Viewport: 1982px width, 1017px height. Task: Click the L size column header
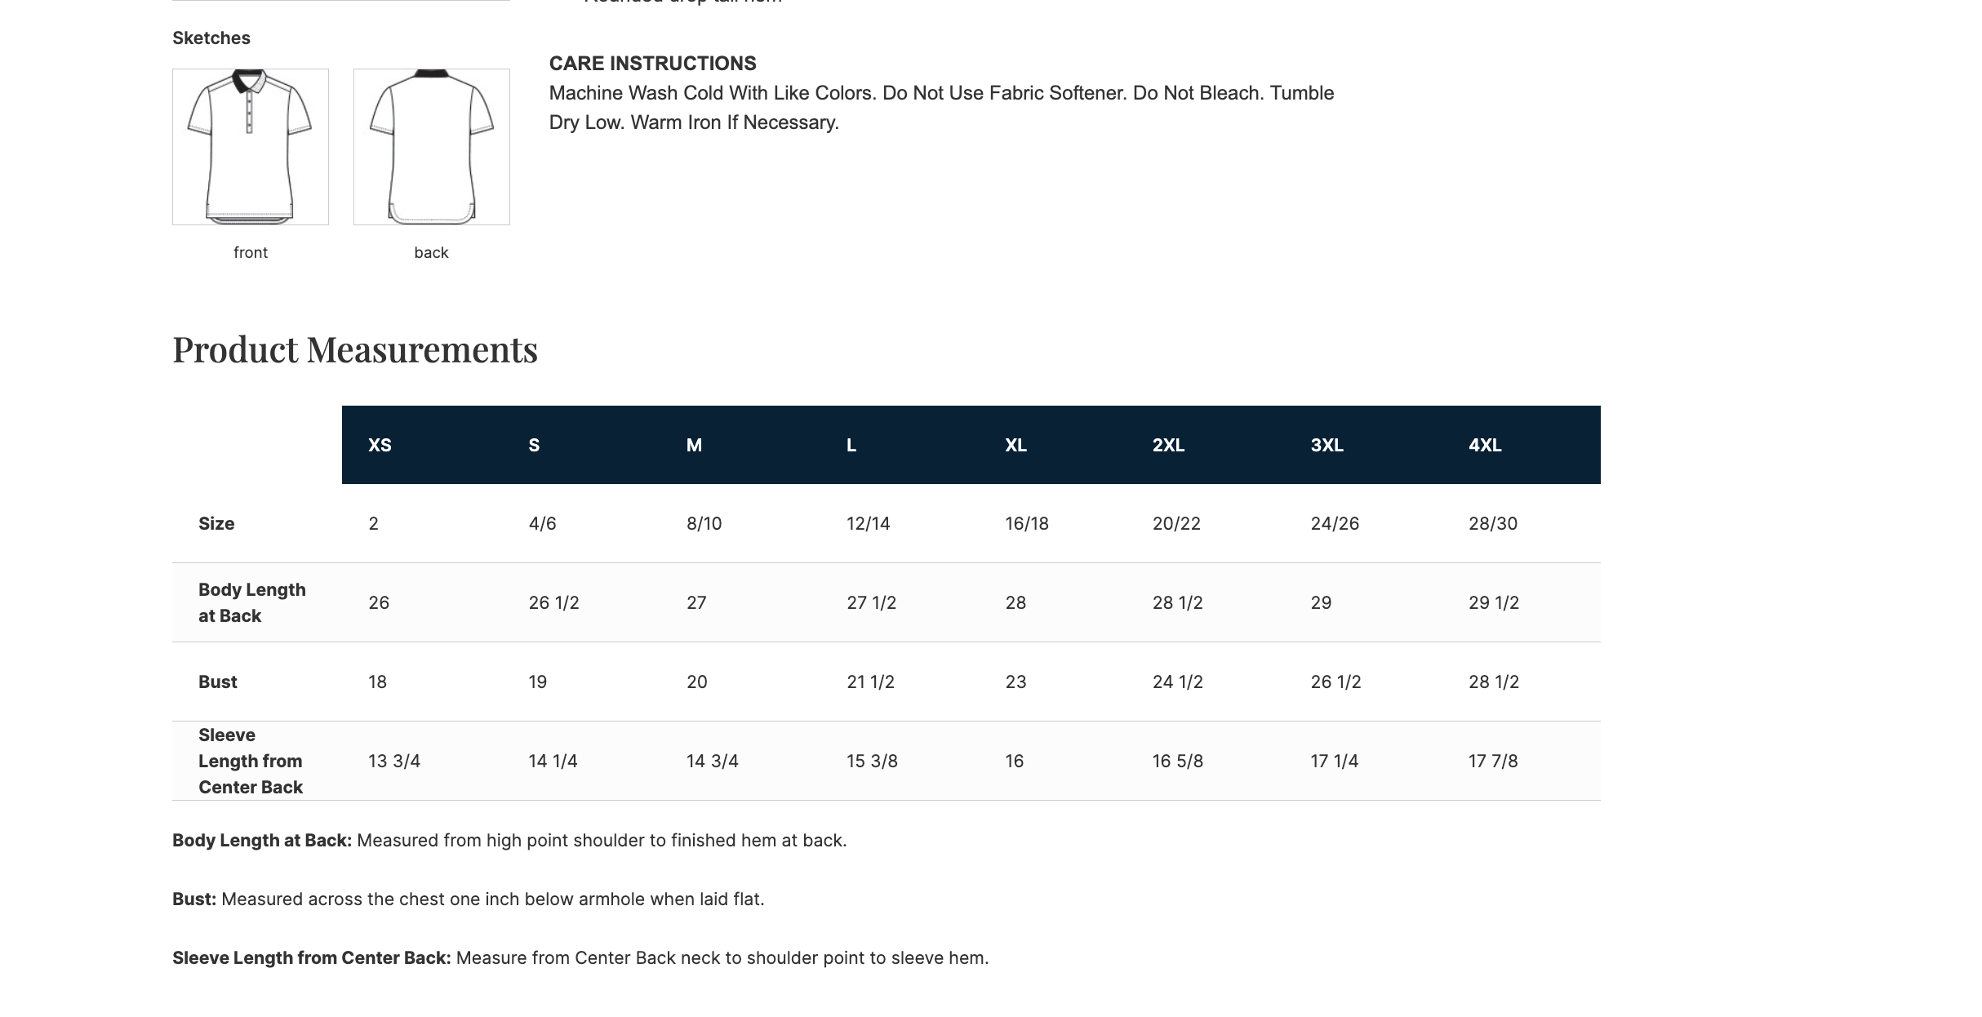(851, 446)
